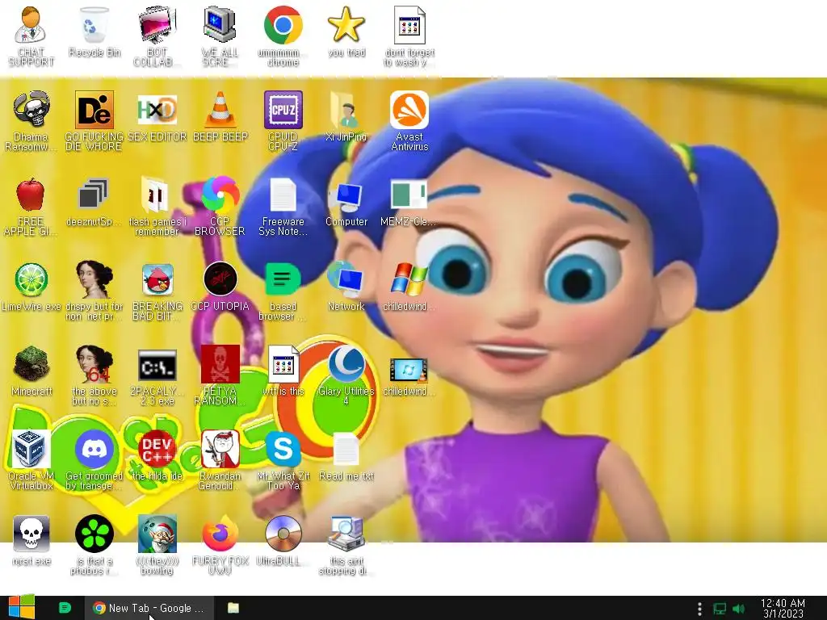Launch Minecraft
This screenshot has width=827, height=620.
(31, 371)
